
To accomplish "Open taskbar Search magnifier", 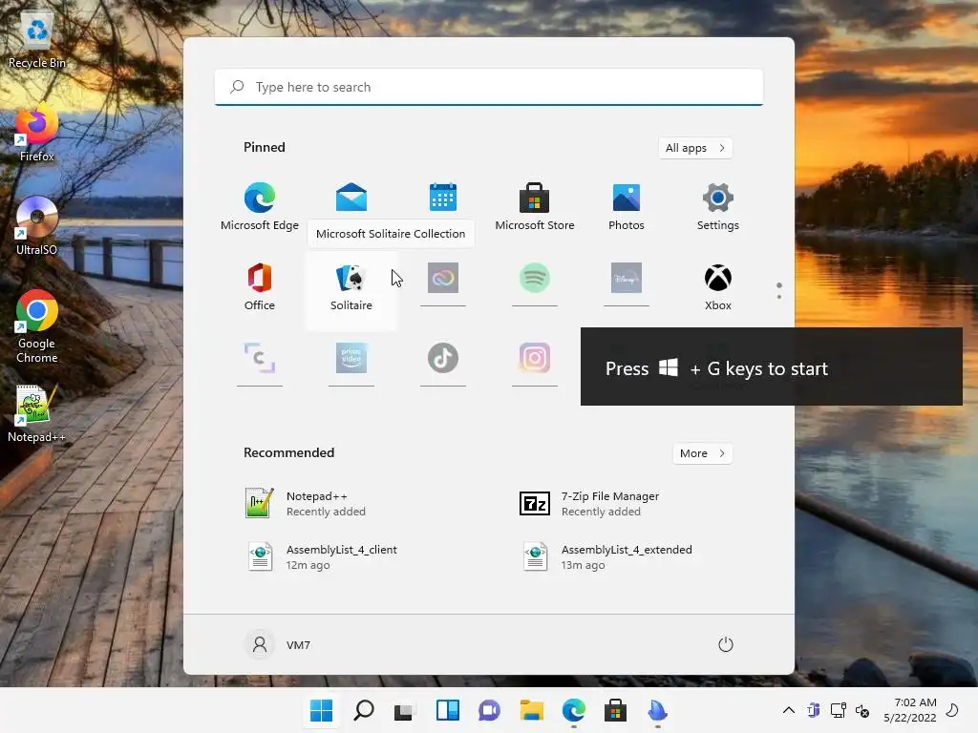I will 364,710.
